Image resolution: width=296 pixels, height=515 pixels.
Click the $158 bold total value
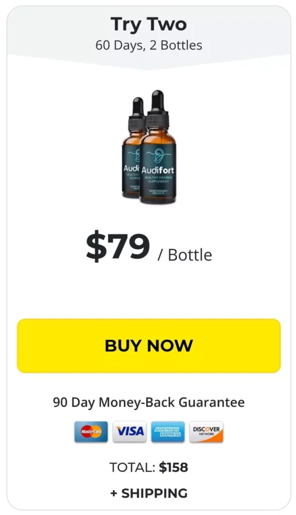tap(173, 467)
